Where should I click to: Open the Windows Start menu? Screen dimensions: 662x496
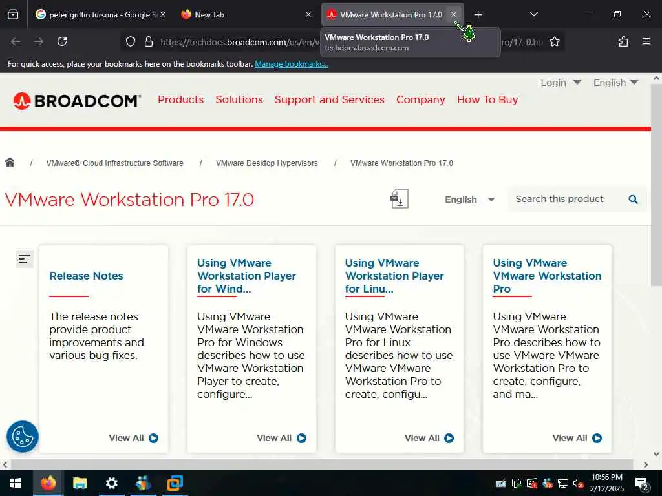[x=16, y=483]
